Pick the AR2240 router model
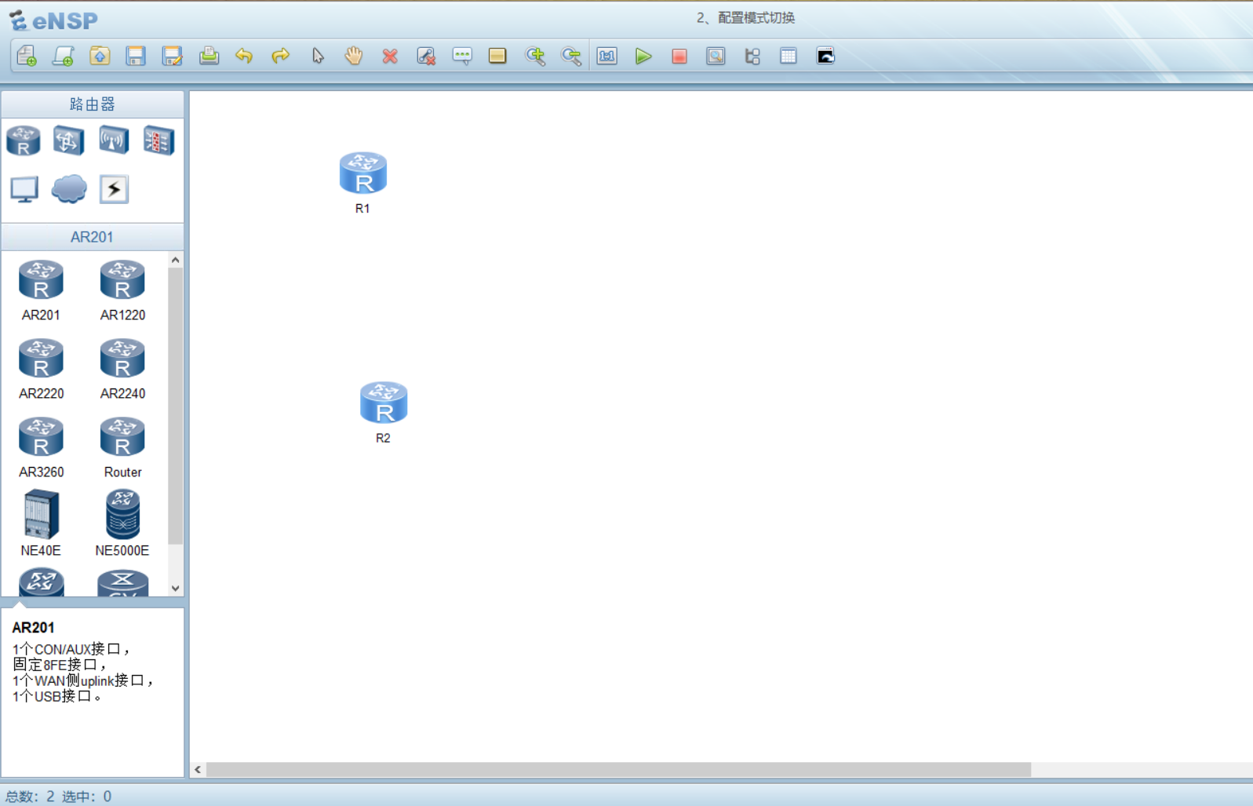Screen dimensions: 1253x806 (x=122, y=369)
